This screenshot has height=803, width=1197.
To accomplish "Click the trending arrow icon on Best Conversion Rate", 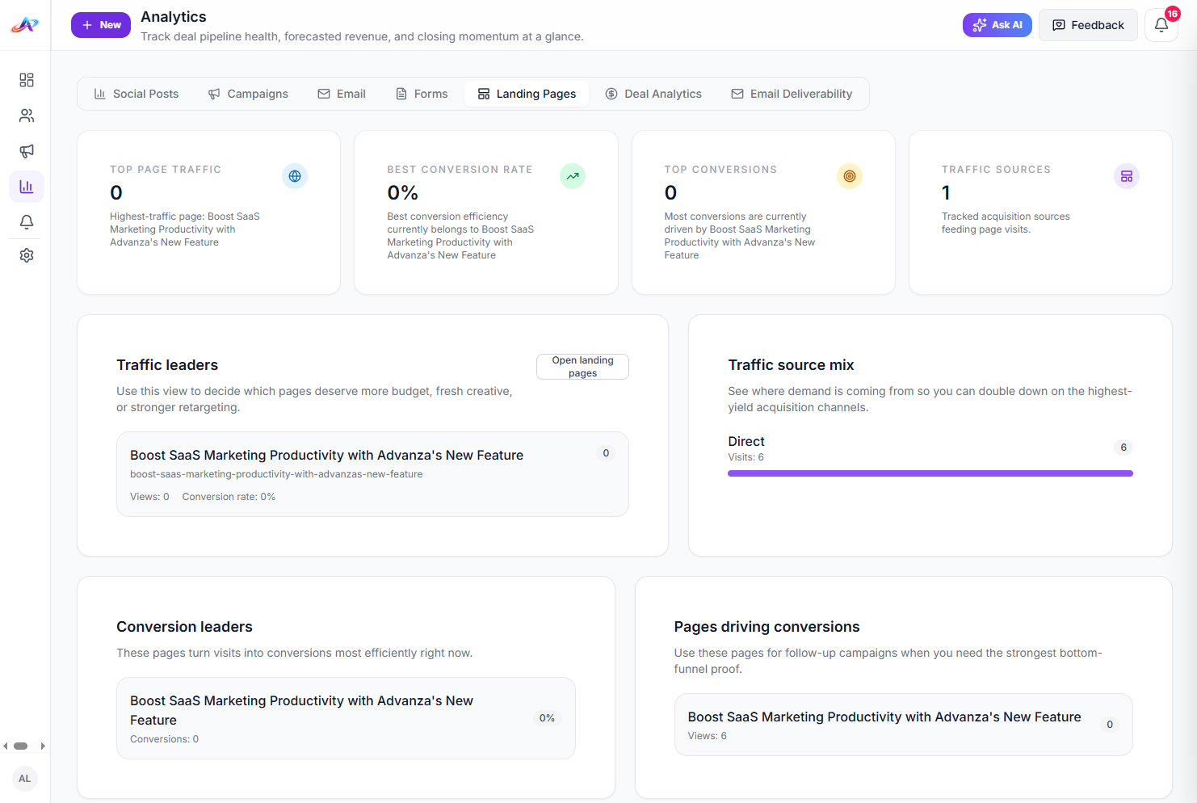I will (573, 176).
